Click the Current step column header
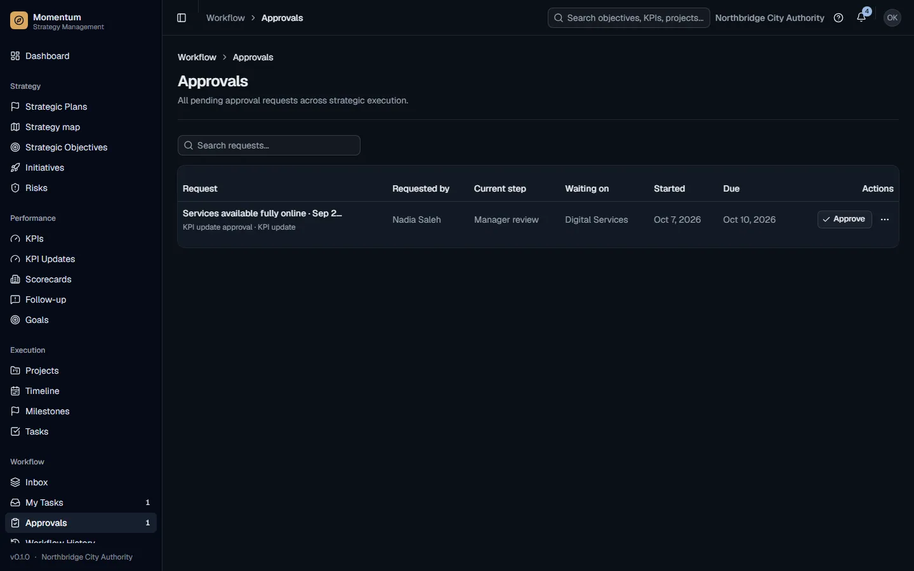Image resolution: width=914 pixels, height=571 pixels. 500,189
